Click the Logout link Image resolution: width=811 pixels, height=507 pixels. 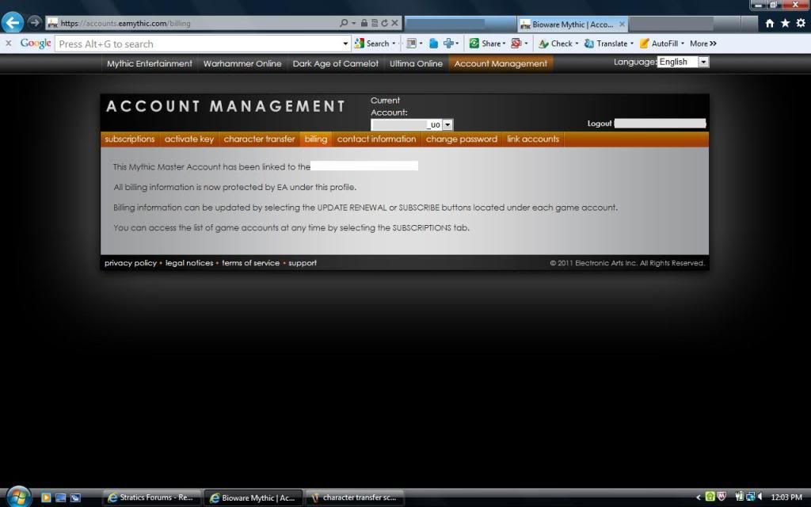[x=600, y=124]
